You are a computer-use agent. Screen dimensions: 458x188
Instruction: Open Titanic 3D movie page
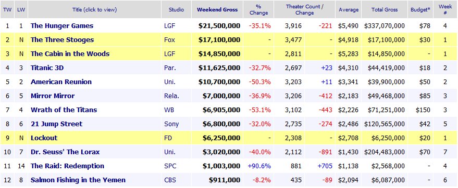tap(47, 68)
